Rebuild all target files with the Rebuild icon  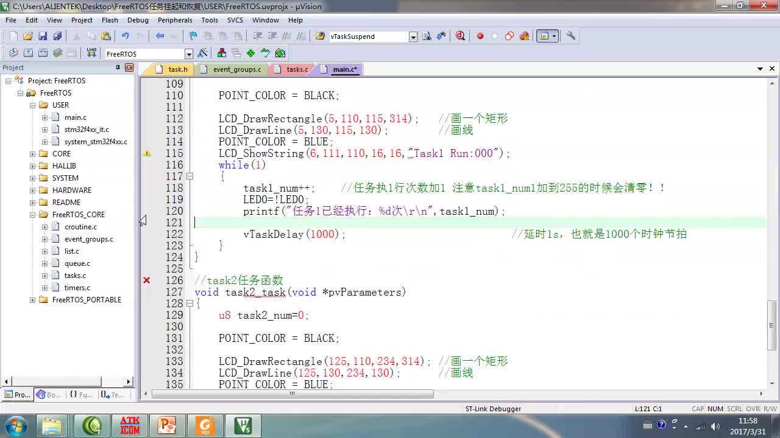[43, 54]
